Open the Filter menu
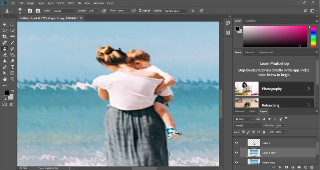320x170 pixels. point(71,3)
